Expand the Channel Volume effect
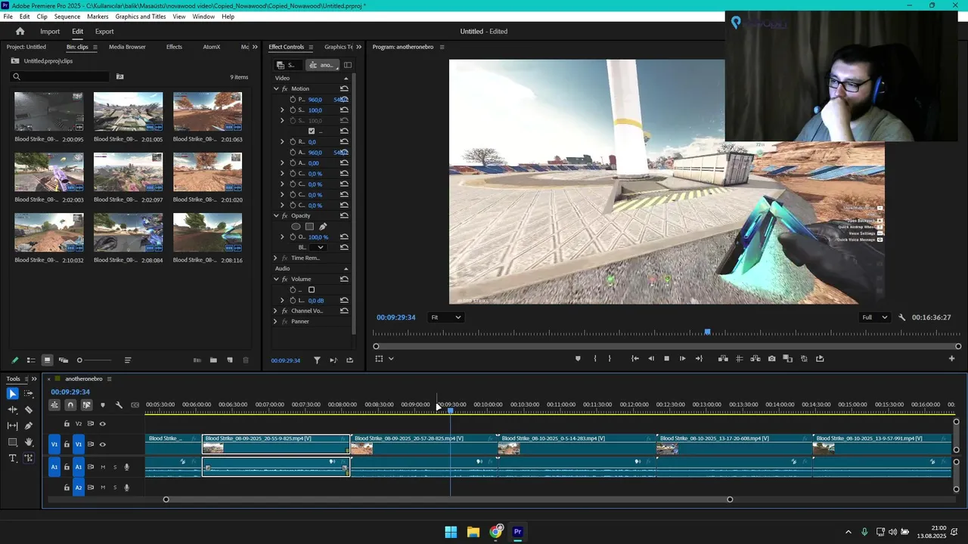This screenshot has width=968, height=544. click(276, 311)
